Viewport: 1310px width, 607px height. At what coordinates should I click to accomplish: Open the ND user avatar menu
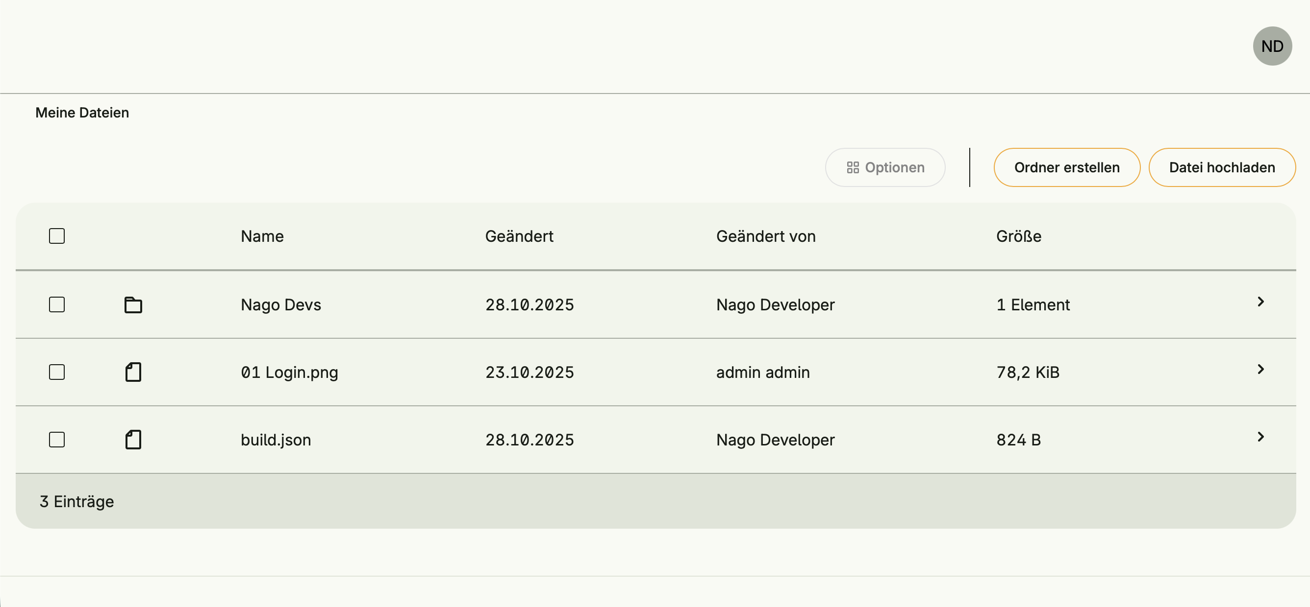coord(1272,46)
